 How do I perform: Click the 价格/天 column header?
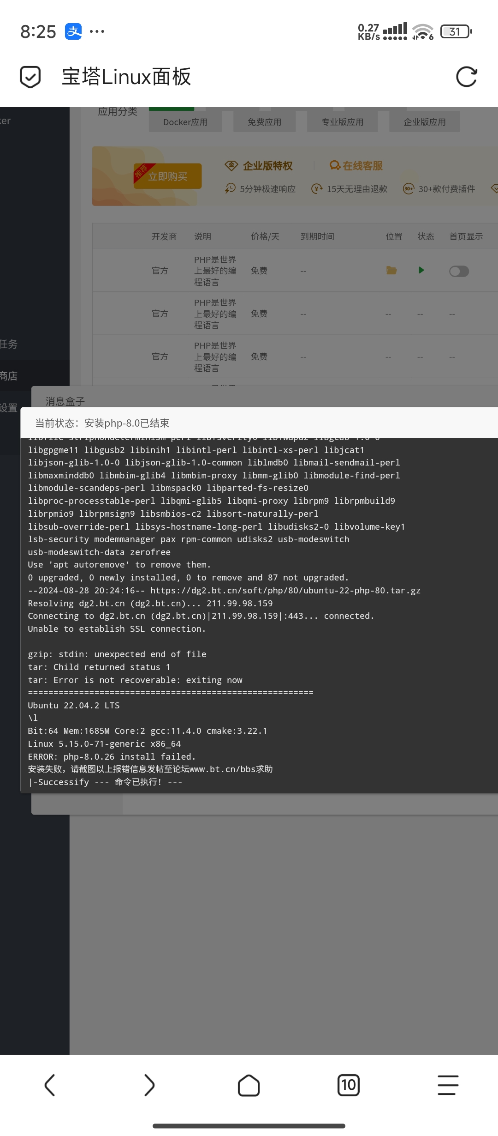[x=265, y=236]
